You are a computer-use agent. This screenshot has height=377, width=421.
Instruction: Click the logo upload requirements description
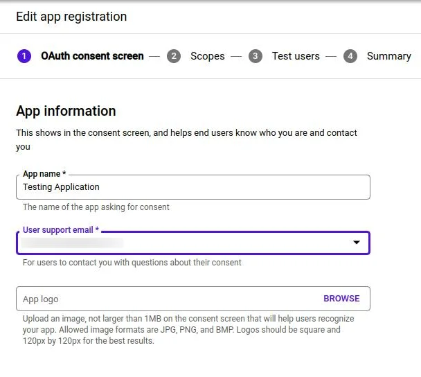coord(188,330)
